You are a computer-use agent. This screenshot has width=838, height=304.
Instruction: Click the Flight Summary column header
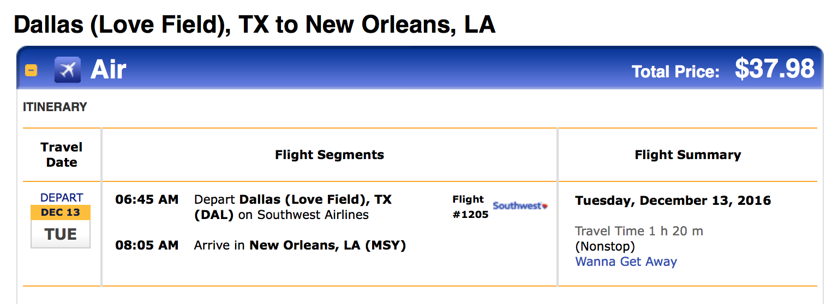point(687,155)
